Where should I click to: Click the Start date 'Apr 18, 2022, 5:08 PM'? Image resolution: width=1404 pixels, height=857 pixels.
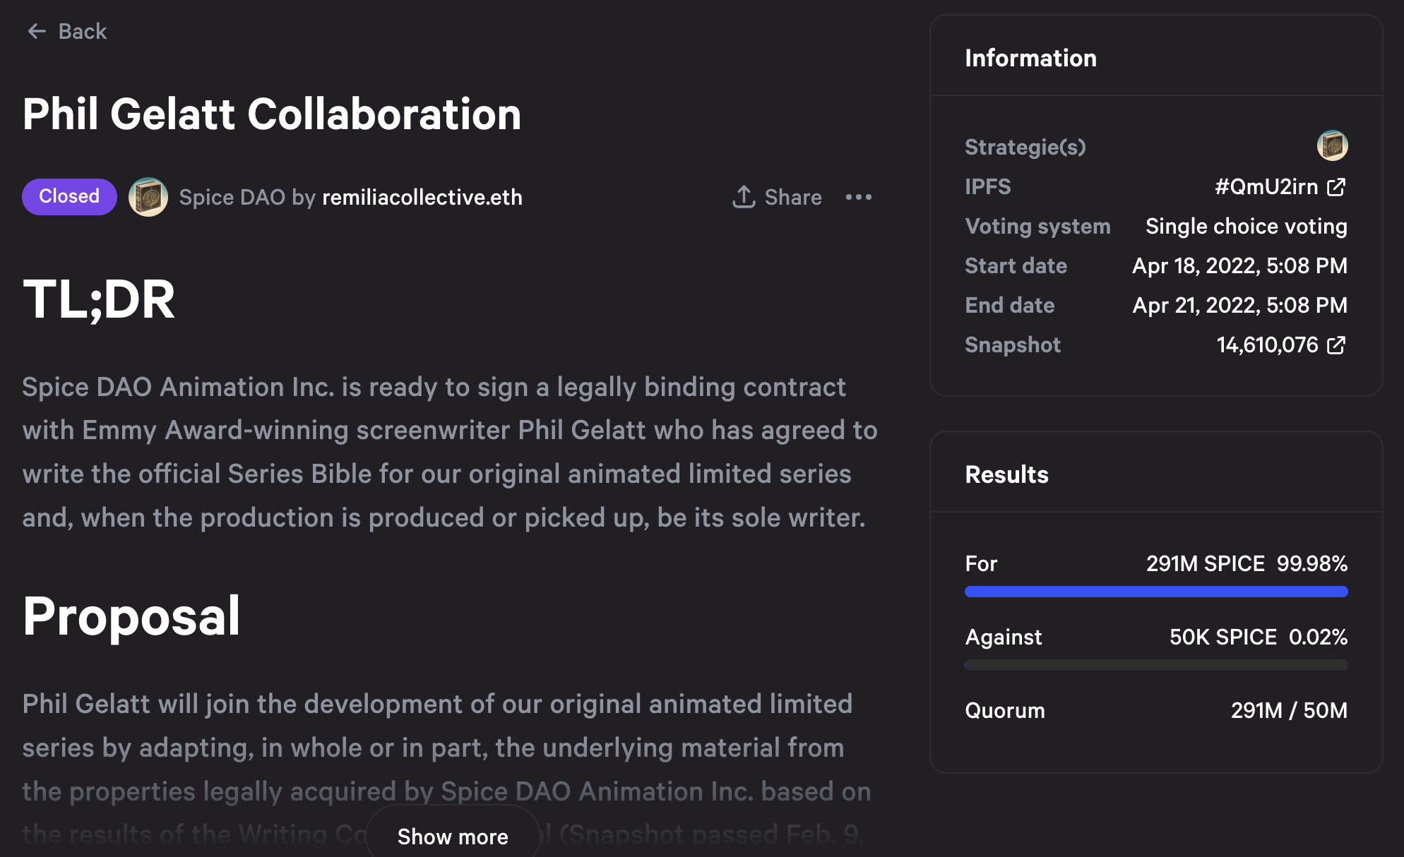coord(1240,265)
